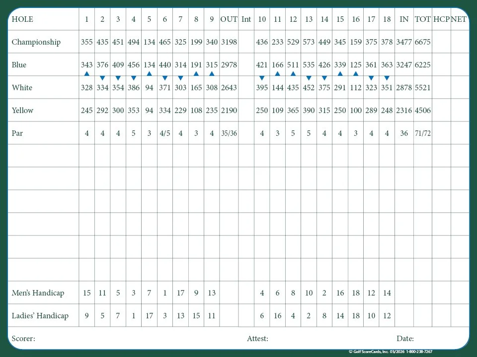Click hole number 7 in the header row

[x=180, y=19]
